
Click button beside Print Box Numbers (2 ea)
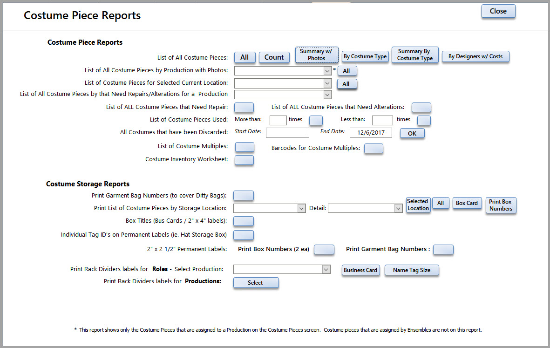(324, 249)
